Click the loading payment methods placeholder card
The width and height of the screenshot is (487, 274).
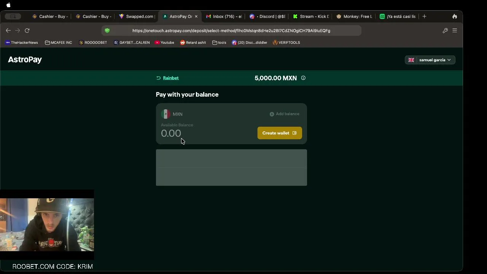pos(231,167)
